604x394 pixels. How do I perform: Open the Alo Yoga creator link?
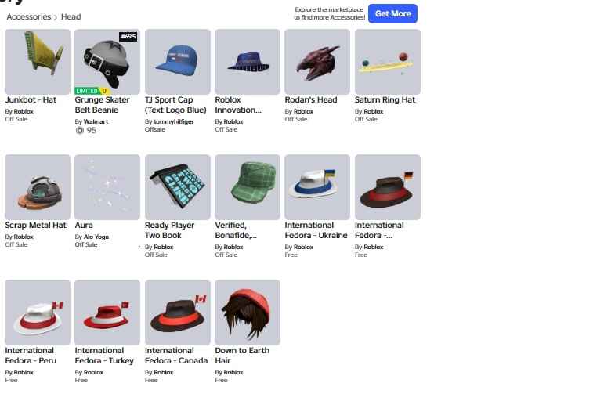(96, 237)
